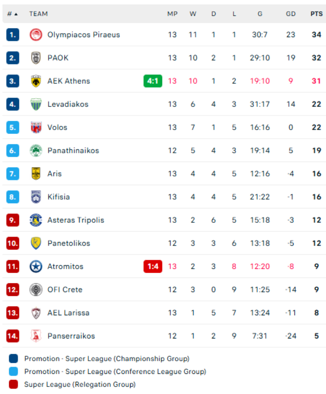Open the Asteras Tripolis team link
The image size is (326, 394).
click(x=76, y=220)
